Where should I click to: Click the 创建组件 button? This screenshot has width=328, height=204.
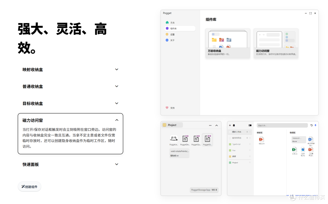tap(29, 187)
